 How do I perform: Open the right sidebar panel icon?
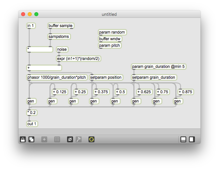[x=192, y=139]
